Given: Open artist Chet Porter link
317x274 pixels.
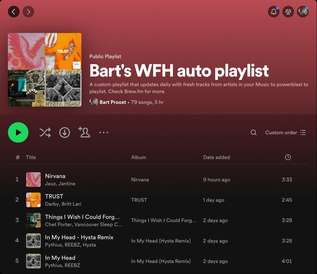Looking at the screenshot, I should click(x=58, y=224).
